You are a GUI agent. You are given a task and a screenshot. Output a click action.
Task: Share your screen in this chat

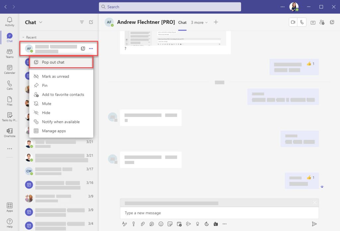(313, 22)
